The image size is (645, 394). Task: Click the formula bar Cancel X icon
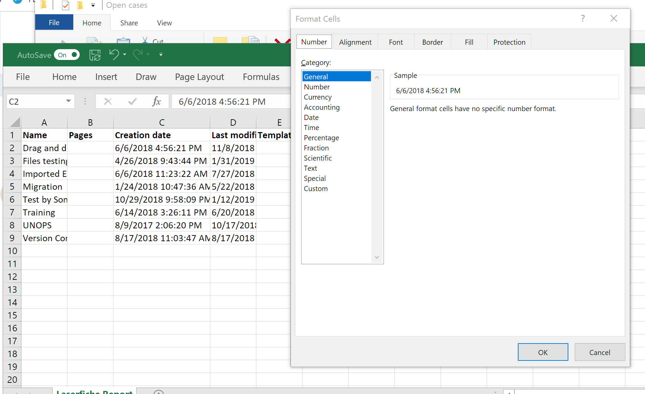pos(108,102)
